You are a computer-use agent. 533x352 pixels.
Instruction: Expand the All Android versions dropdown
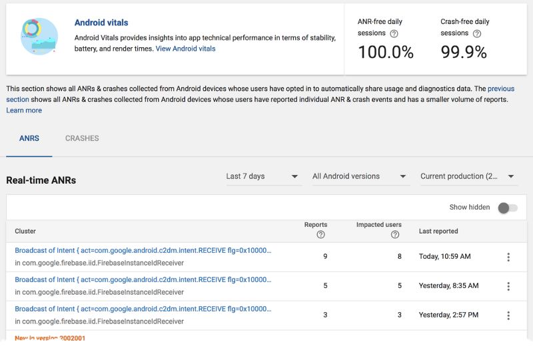click(x=360, y=176)
